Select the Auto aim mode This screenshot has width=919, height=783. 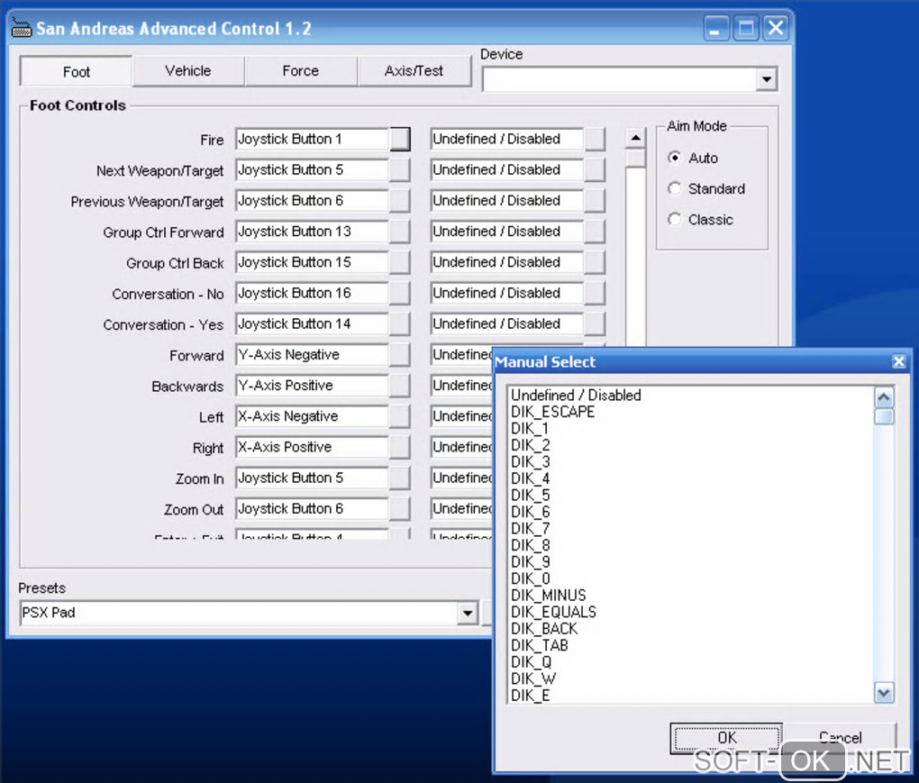[675, 158]
